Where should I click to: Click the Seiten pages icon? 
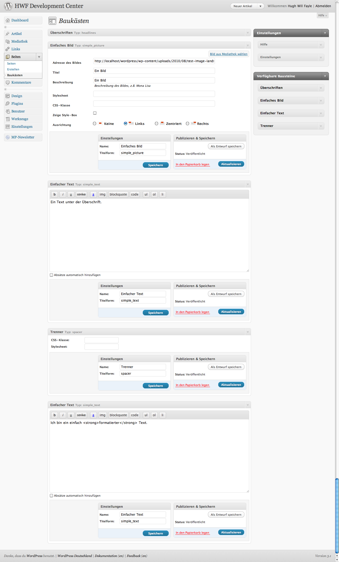8,57
